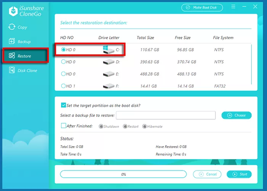
Task: Open the Restore section
Action: pos(26,56)
